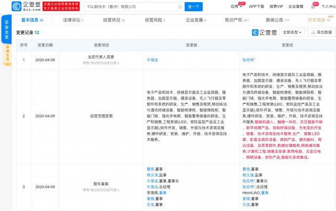Click the 导出数据 download icon

click(313, 33)
